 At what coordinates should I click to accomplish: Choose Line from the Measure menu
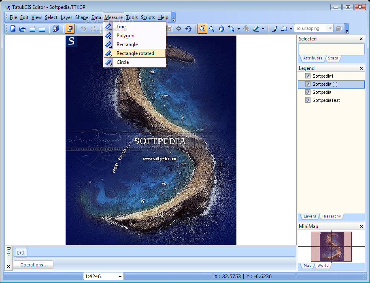(134, 27)
